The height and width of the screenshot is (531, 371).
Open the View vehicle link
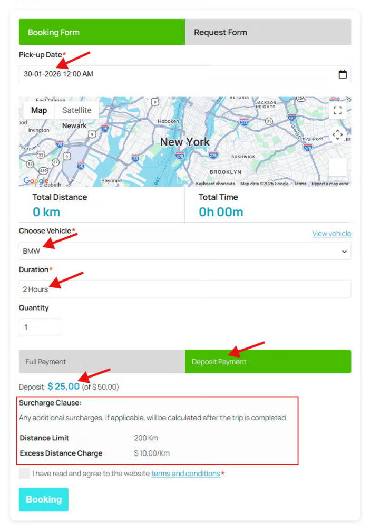(331, 234)
